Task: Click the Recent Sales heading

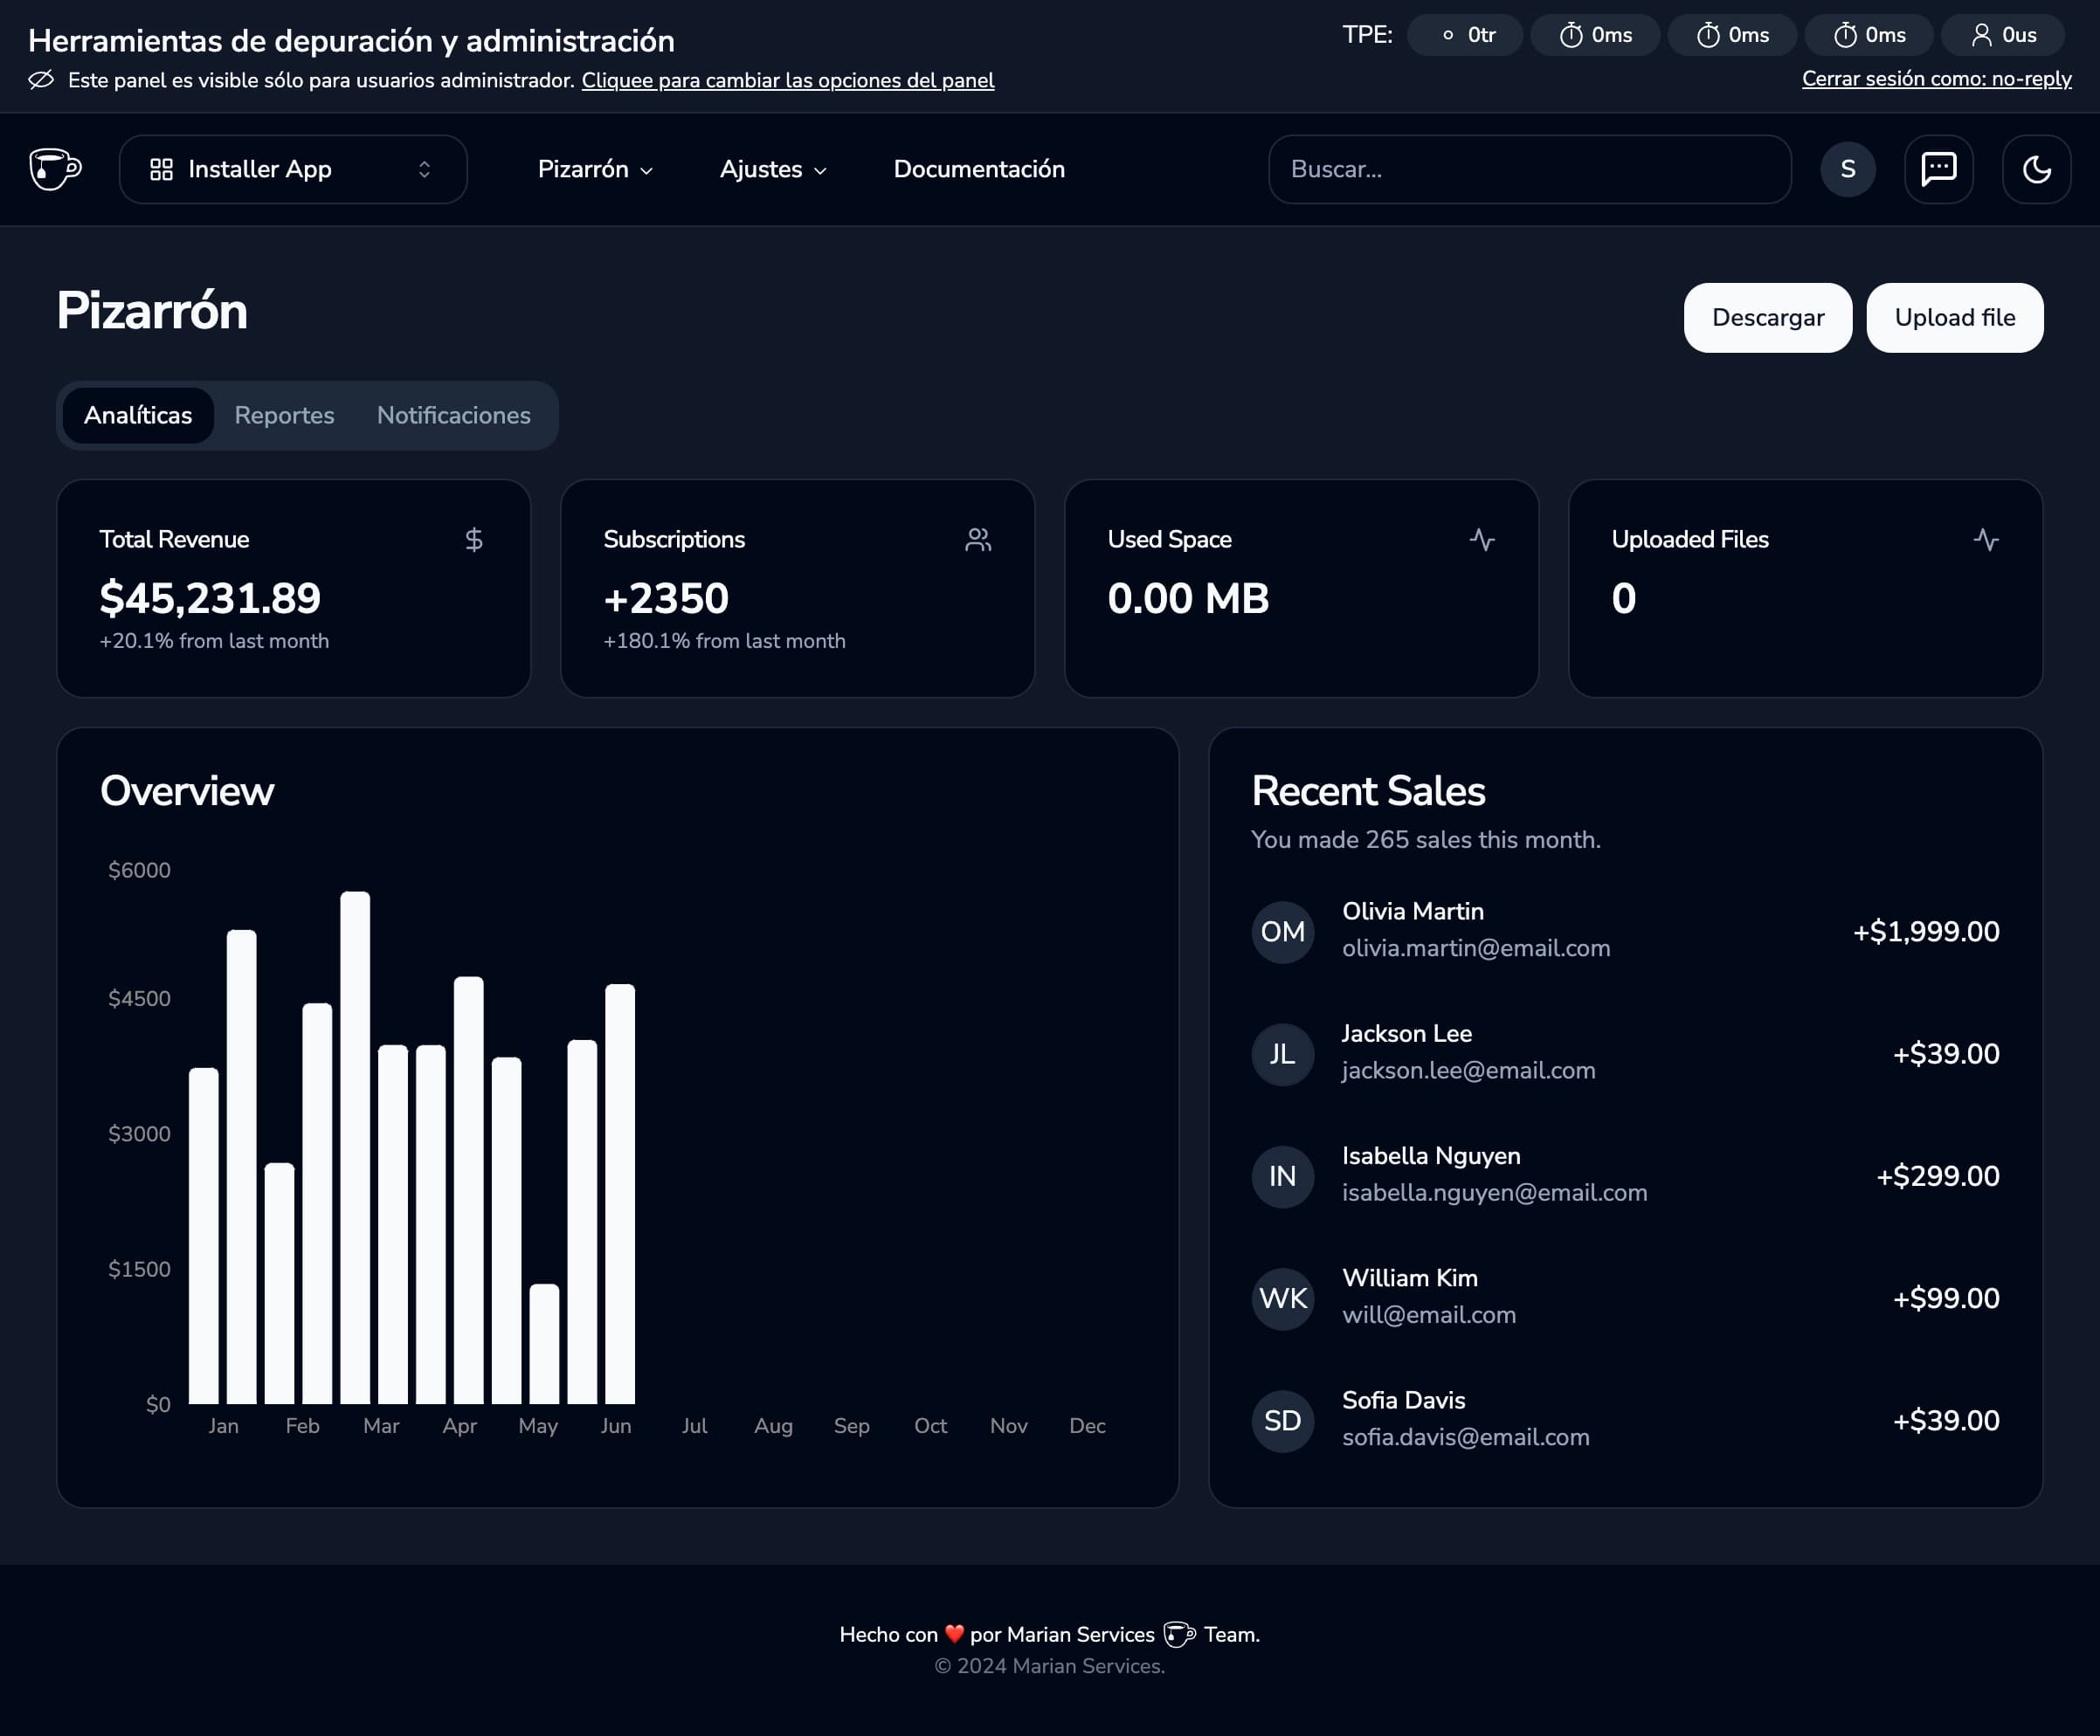Action: point(1368,790)
